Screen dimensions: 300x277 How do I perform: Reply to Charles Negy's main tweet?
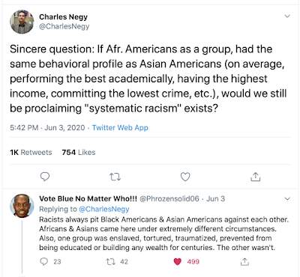coord(45,177)
